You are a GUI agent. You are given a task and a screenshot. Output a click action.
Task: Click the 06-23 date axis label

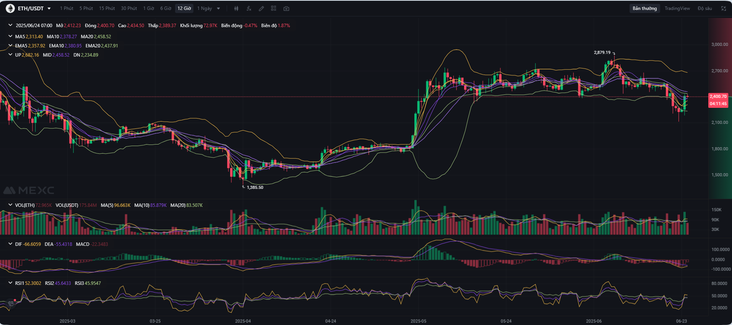tap(681, 321)
